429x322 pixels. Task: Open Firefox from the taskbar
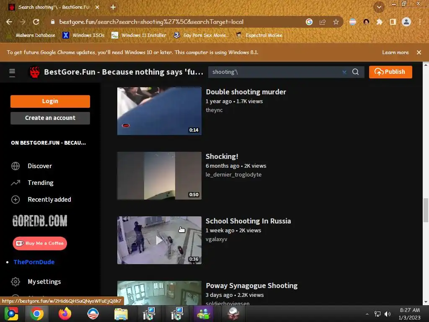click(65, 314)
